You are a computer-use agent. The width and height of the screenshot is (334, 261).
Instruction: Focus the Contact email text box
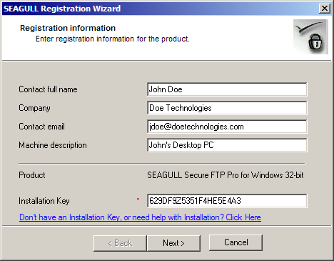227,127
